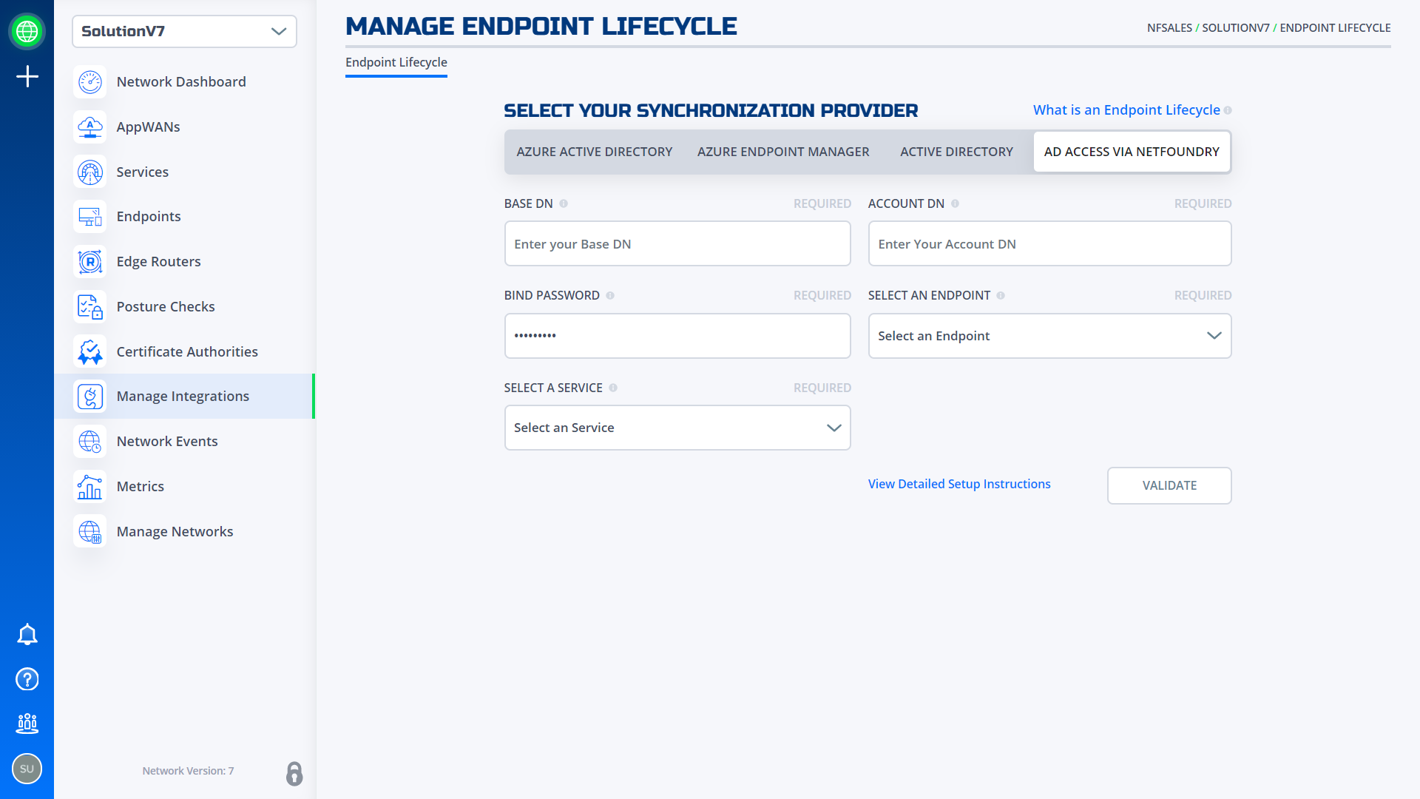
Task: Open Metrics menu item
Action: click(185, 487)
